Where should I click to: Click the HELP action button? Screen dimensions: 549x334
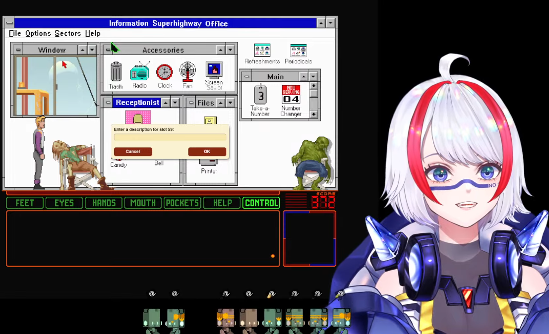coord(222,203)
